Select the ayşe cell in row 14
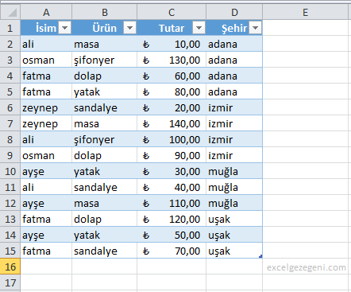Image resolution: width=351 pixels, height=292 pixels. tap(46, 235)
